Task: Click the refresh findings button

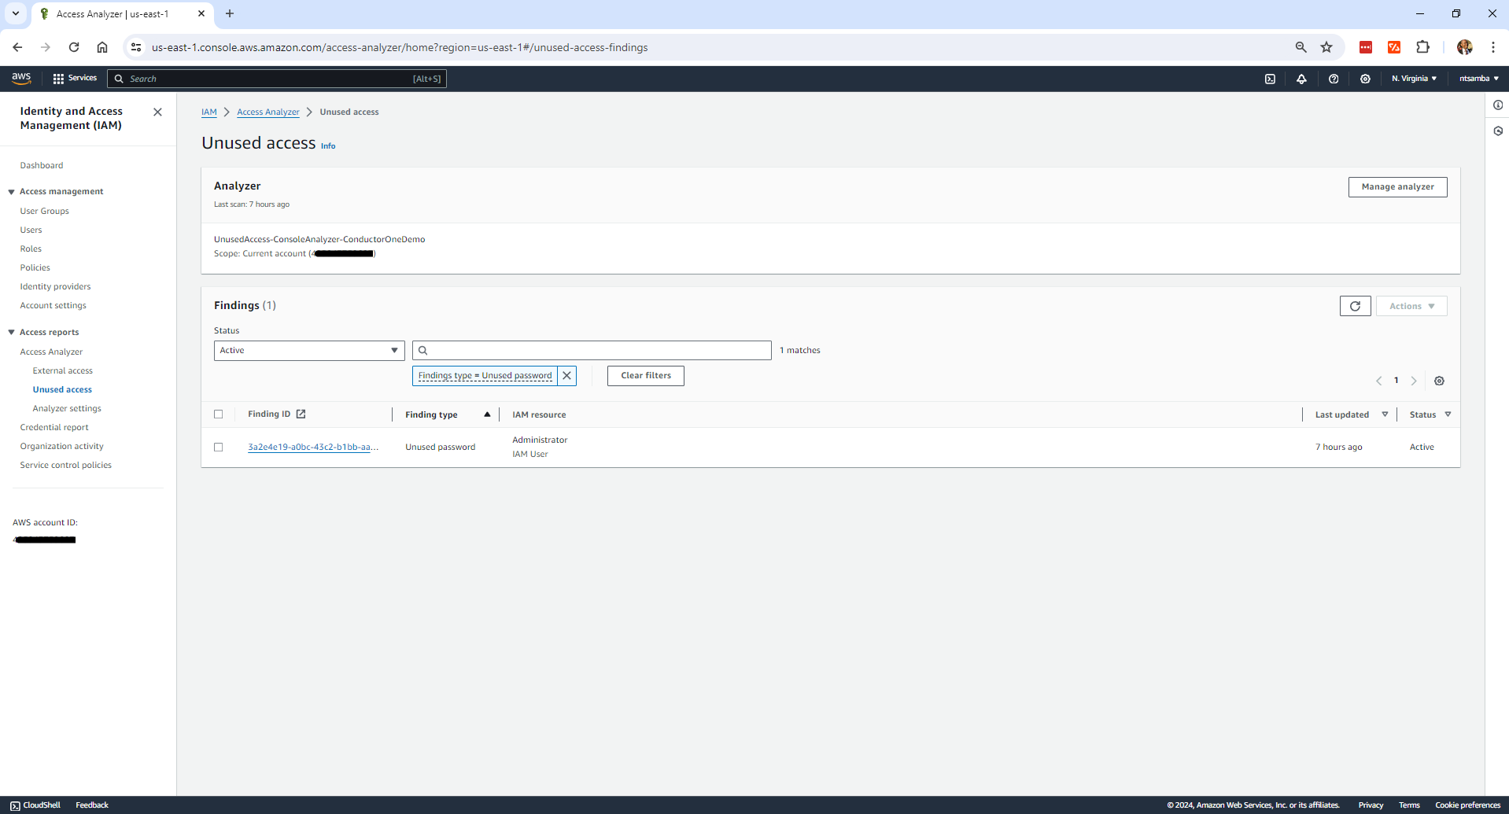Action: pos(1355,306)
